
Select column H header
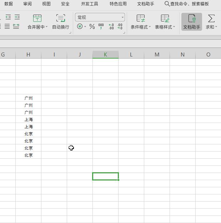pyautogui.click(x=28, y=54)
